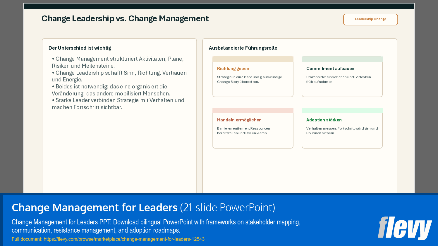Select the Commitment aufbauen card title
Image resolution: width=438 pixels, height=246 pixels.
click(330, 69)
